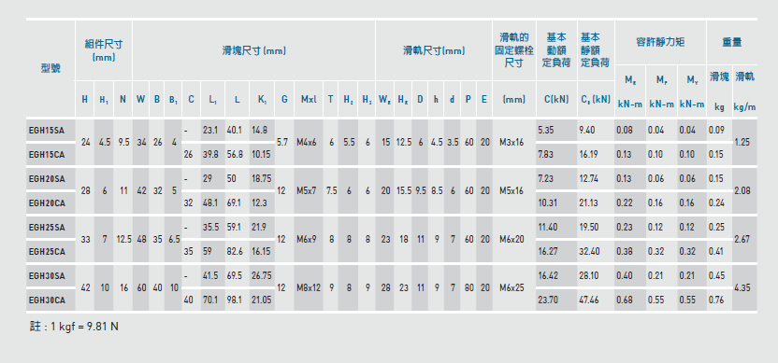Click the 32.40 static load value
This screenshot has height=363, width=778.
(589, 252)
